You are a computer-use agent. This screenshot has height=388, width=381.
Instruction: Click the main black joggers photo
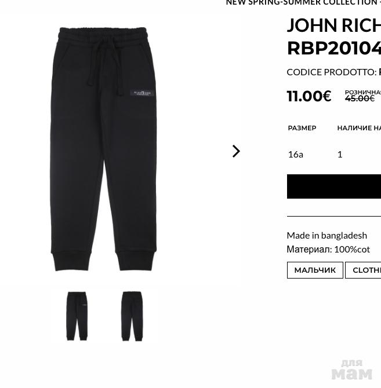pyautogui.click(x=104, y=149)
